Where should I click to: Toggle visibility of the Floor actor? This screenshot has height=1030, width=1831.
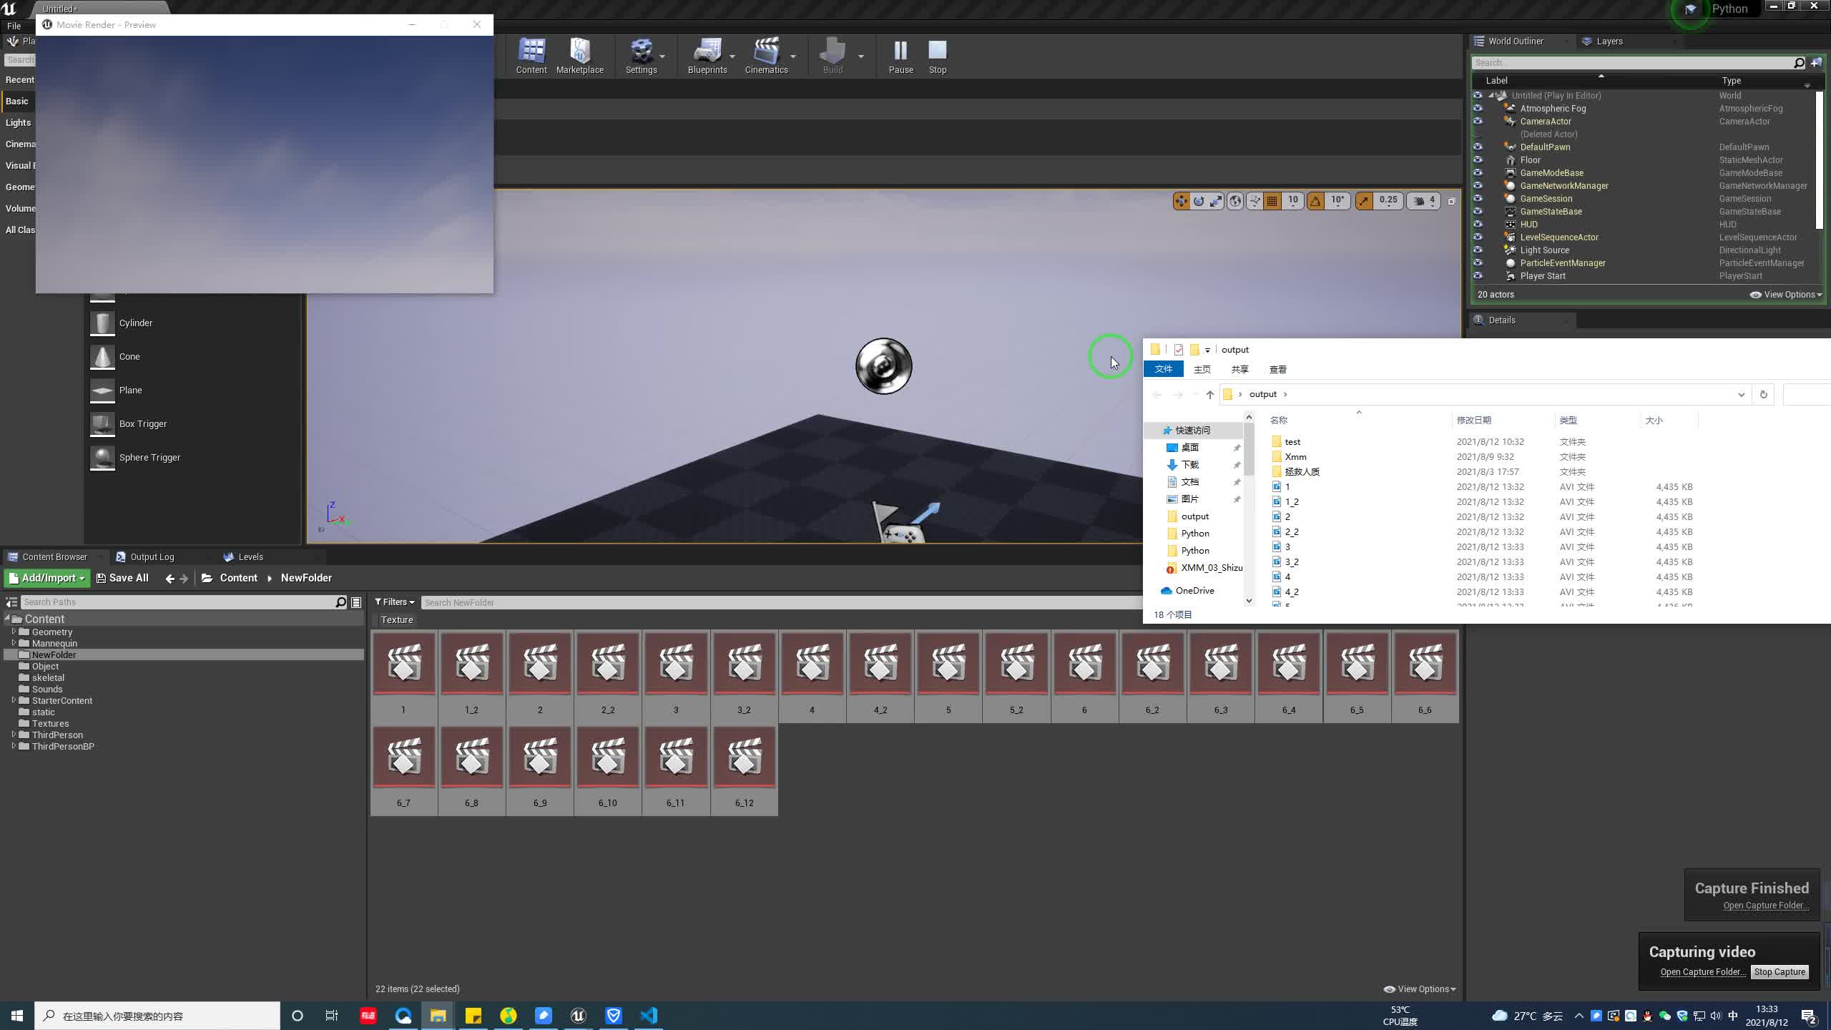pyautogui.click(x=1478, y=160)
